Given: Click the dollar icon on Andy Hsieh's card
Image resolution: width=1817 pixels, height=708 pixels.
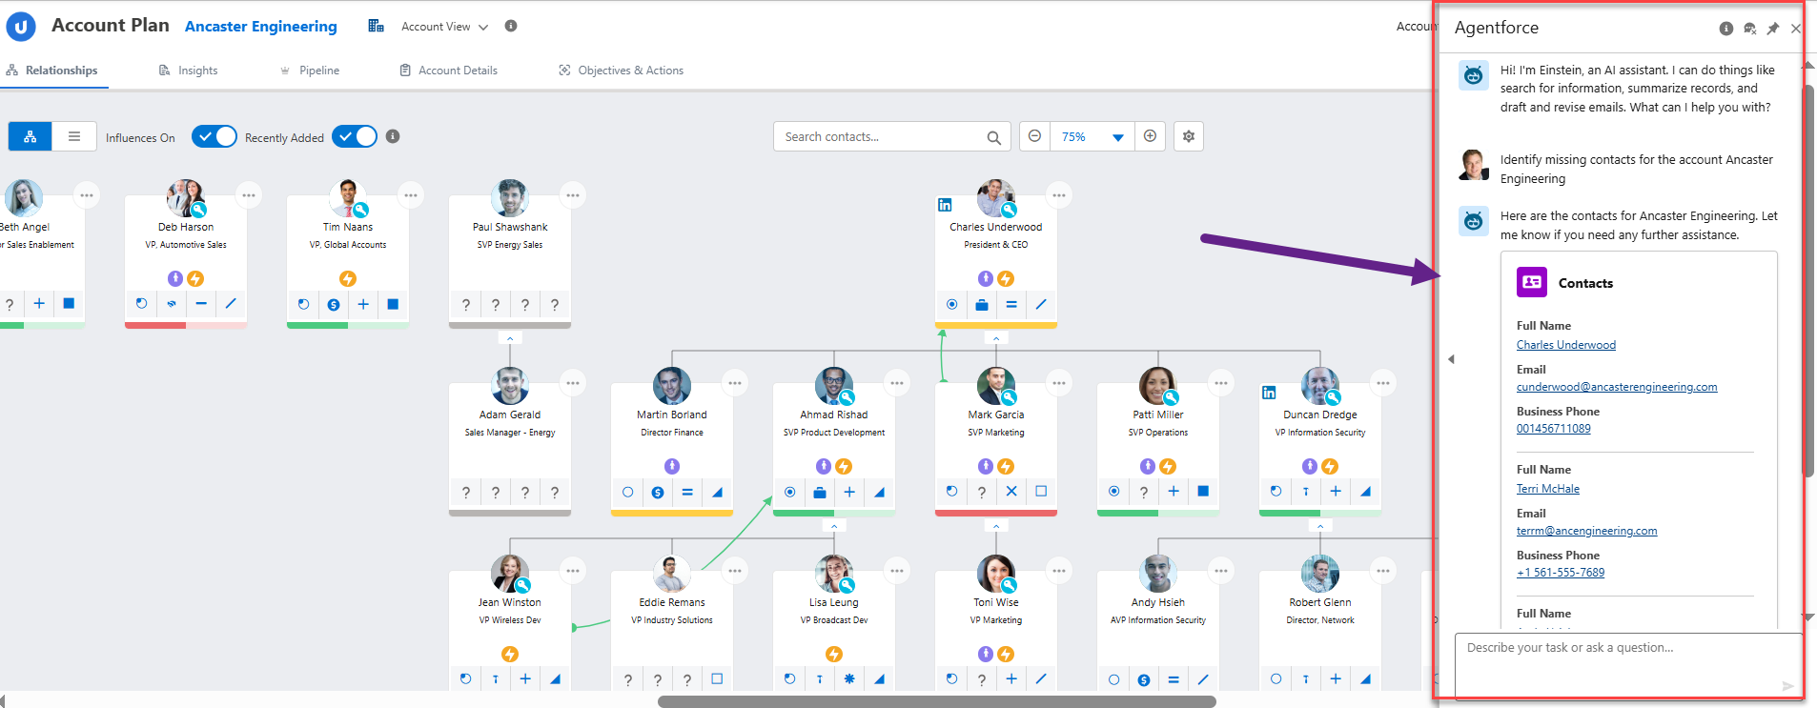Looking at the screenshot, I should pos(1144,680).
